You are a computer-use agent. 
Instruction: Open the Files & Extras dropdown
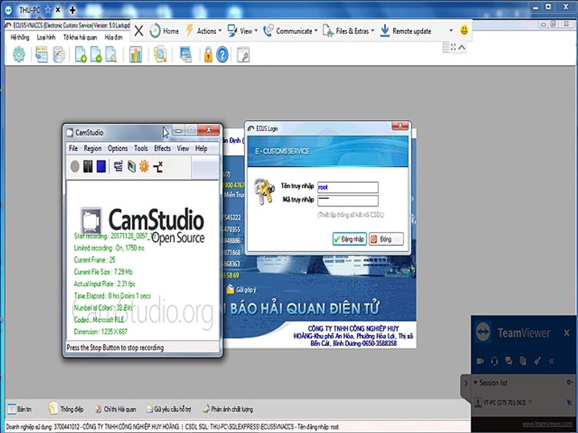(x=349, y=31)
